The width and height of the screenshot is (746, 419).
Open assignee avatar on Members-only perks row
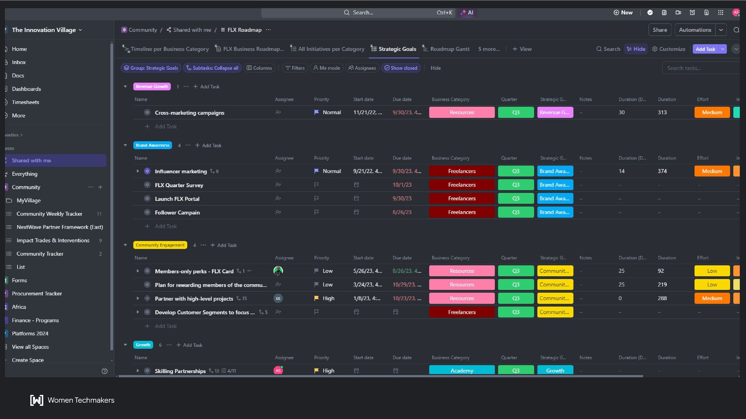coord(278,271)
